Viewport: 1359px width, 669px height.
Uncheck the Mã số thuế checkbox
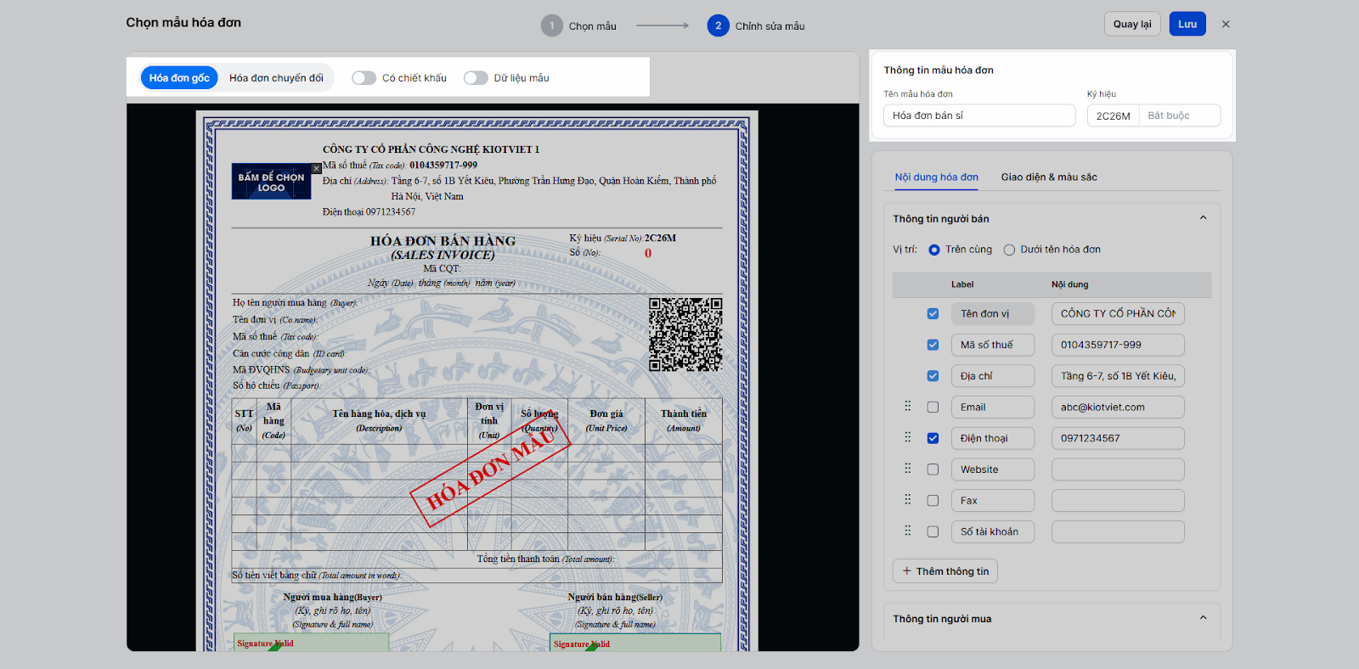click(933, 345)
